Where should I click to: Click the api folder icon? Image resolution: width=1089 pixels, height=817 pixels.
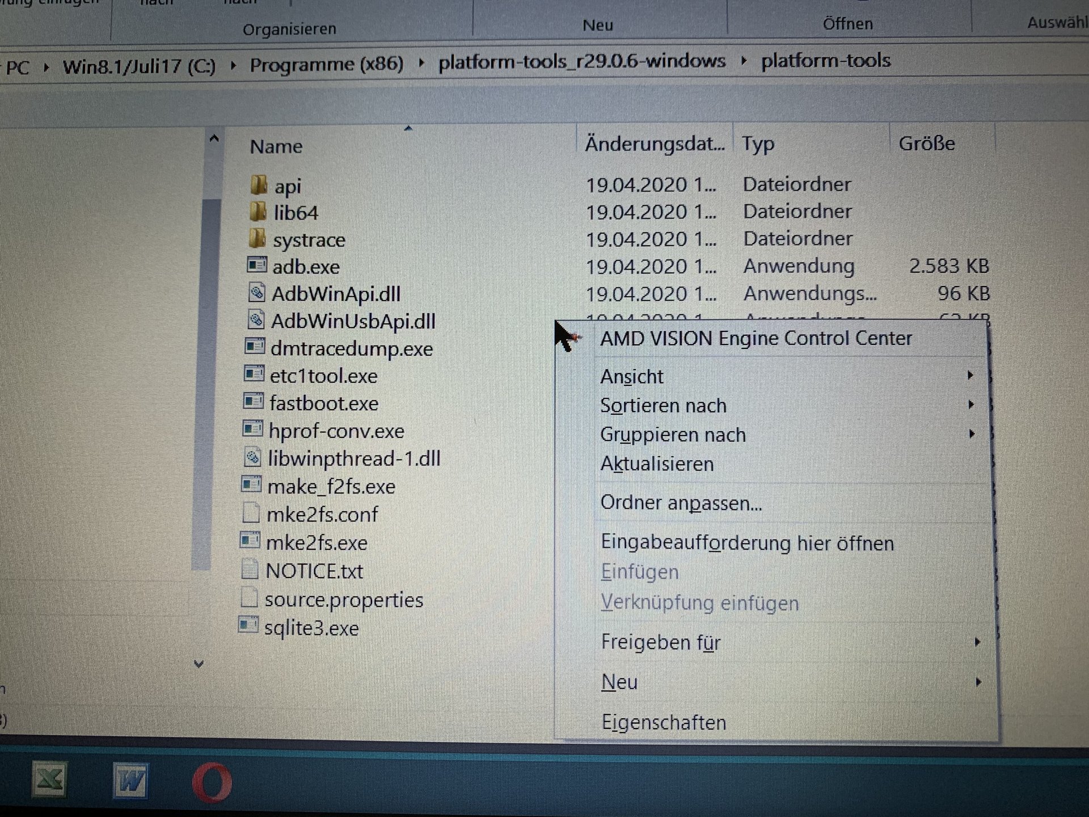point(259,185)
